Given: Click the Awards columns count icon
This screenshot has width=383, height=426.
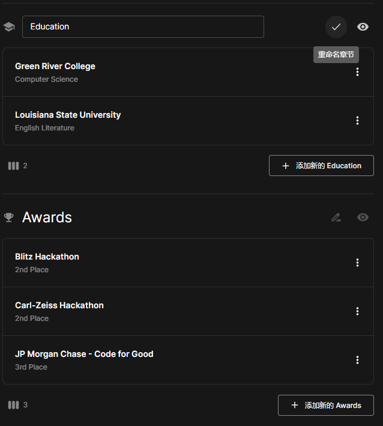Looking at the screenshot, I should (x=13, y=405).
